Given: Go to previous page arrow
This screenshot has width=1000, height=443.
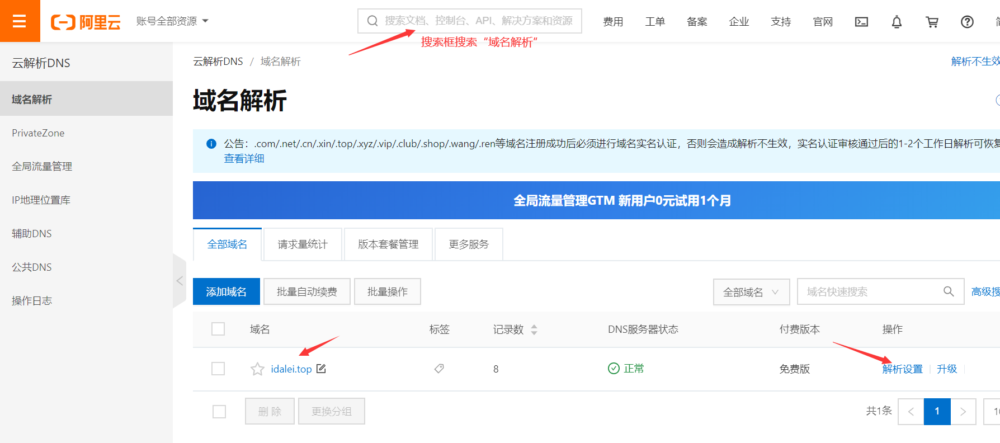Looking at the screenshot, I should click(x=911, y=412).
